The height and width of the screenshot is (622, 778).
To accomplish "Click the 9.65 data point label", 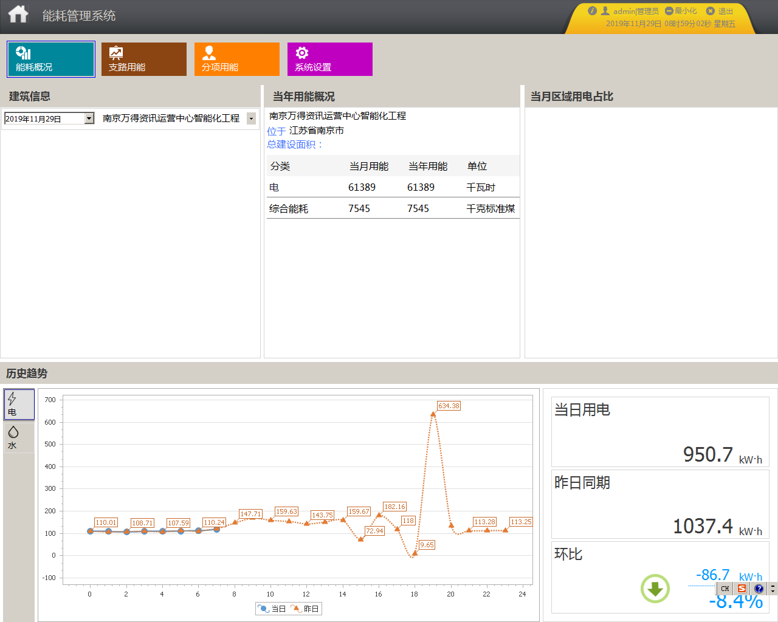I will pyautogui.click(x=427, y=545).
